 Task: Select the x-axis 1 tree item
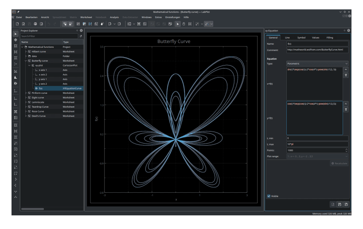click(43, 70)
